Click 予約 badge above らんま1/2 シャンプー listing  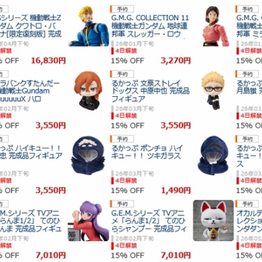[x=122, y=204]
